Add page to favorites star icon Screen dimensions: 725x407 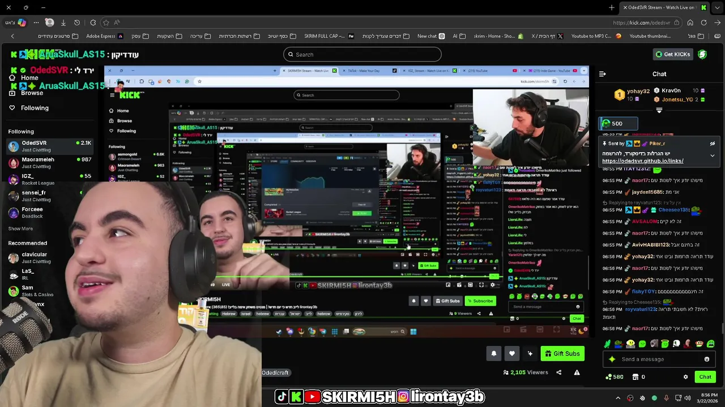tap(106, 23)
